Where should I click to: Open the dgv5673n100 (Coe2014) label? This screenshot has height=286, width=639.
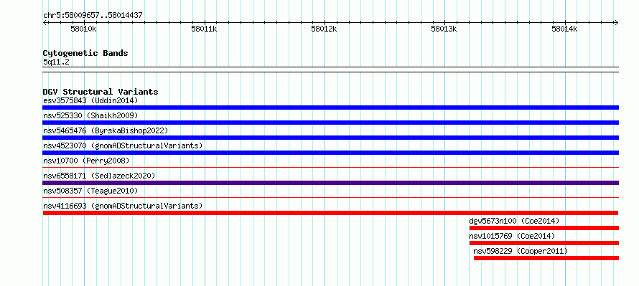pyautogui.click(x=514, y=221)
